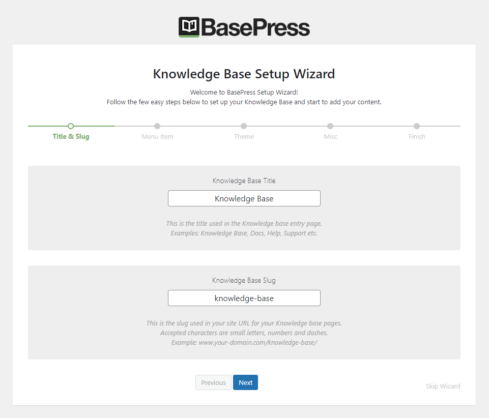Viewport: 489px width, 418px height.
Task: Click the Misc step dot
Action: (330, 126)
